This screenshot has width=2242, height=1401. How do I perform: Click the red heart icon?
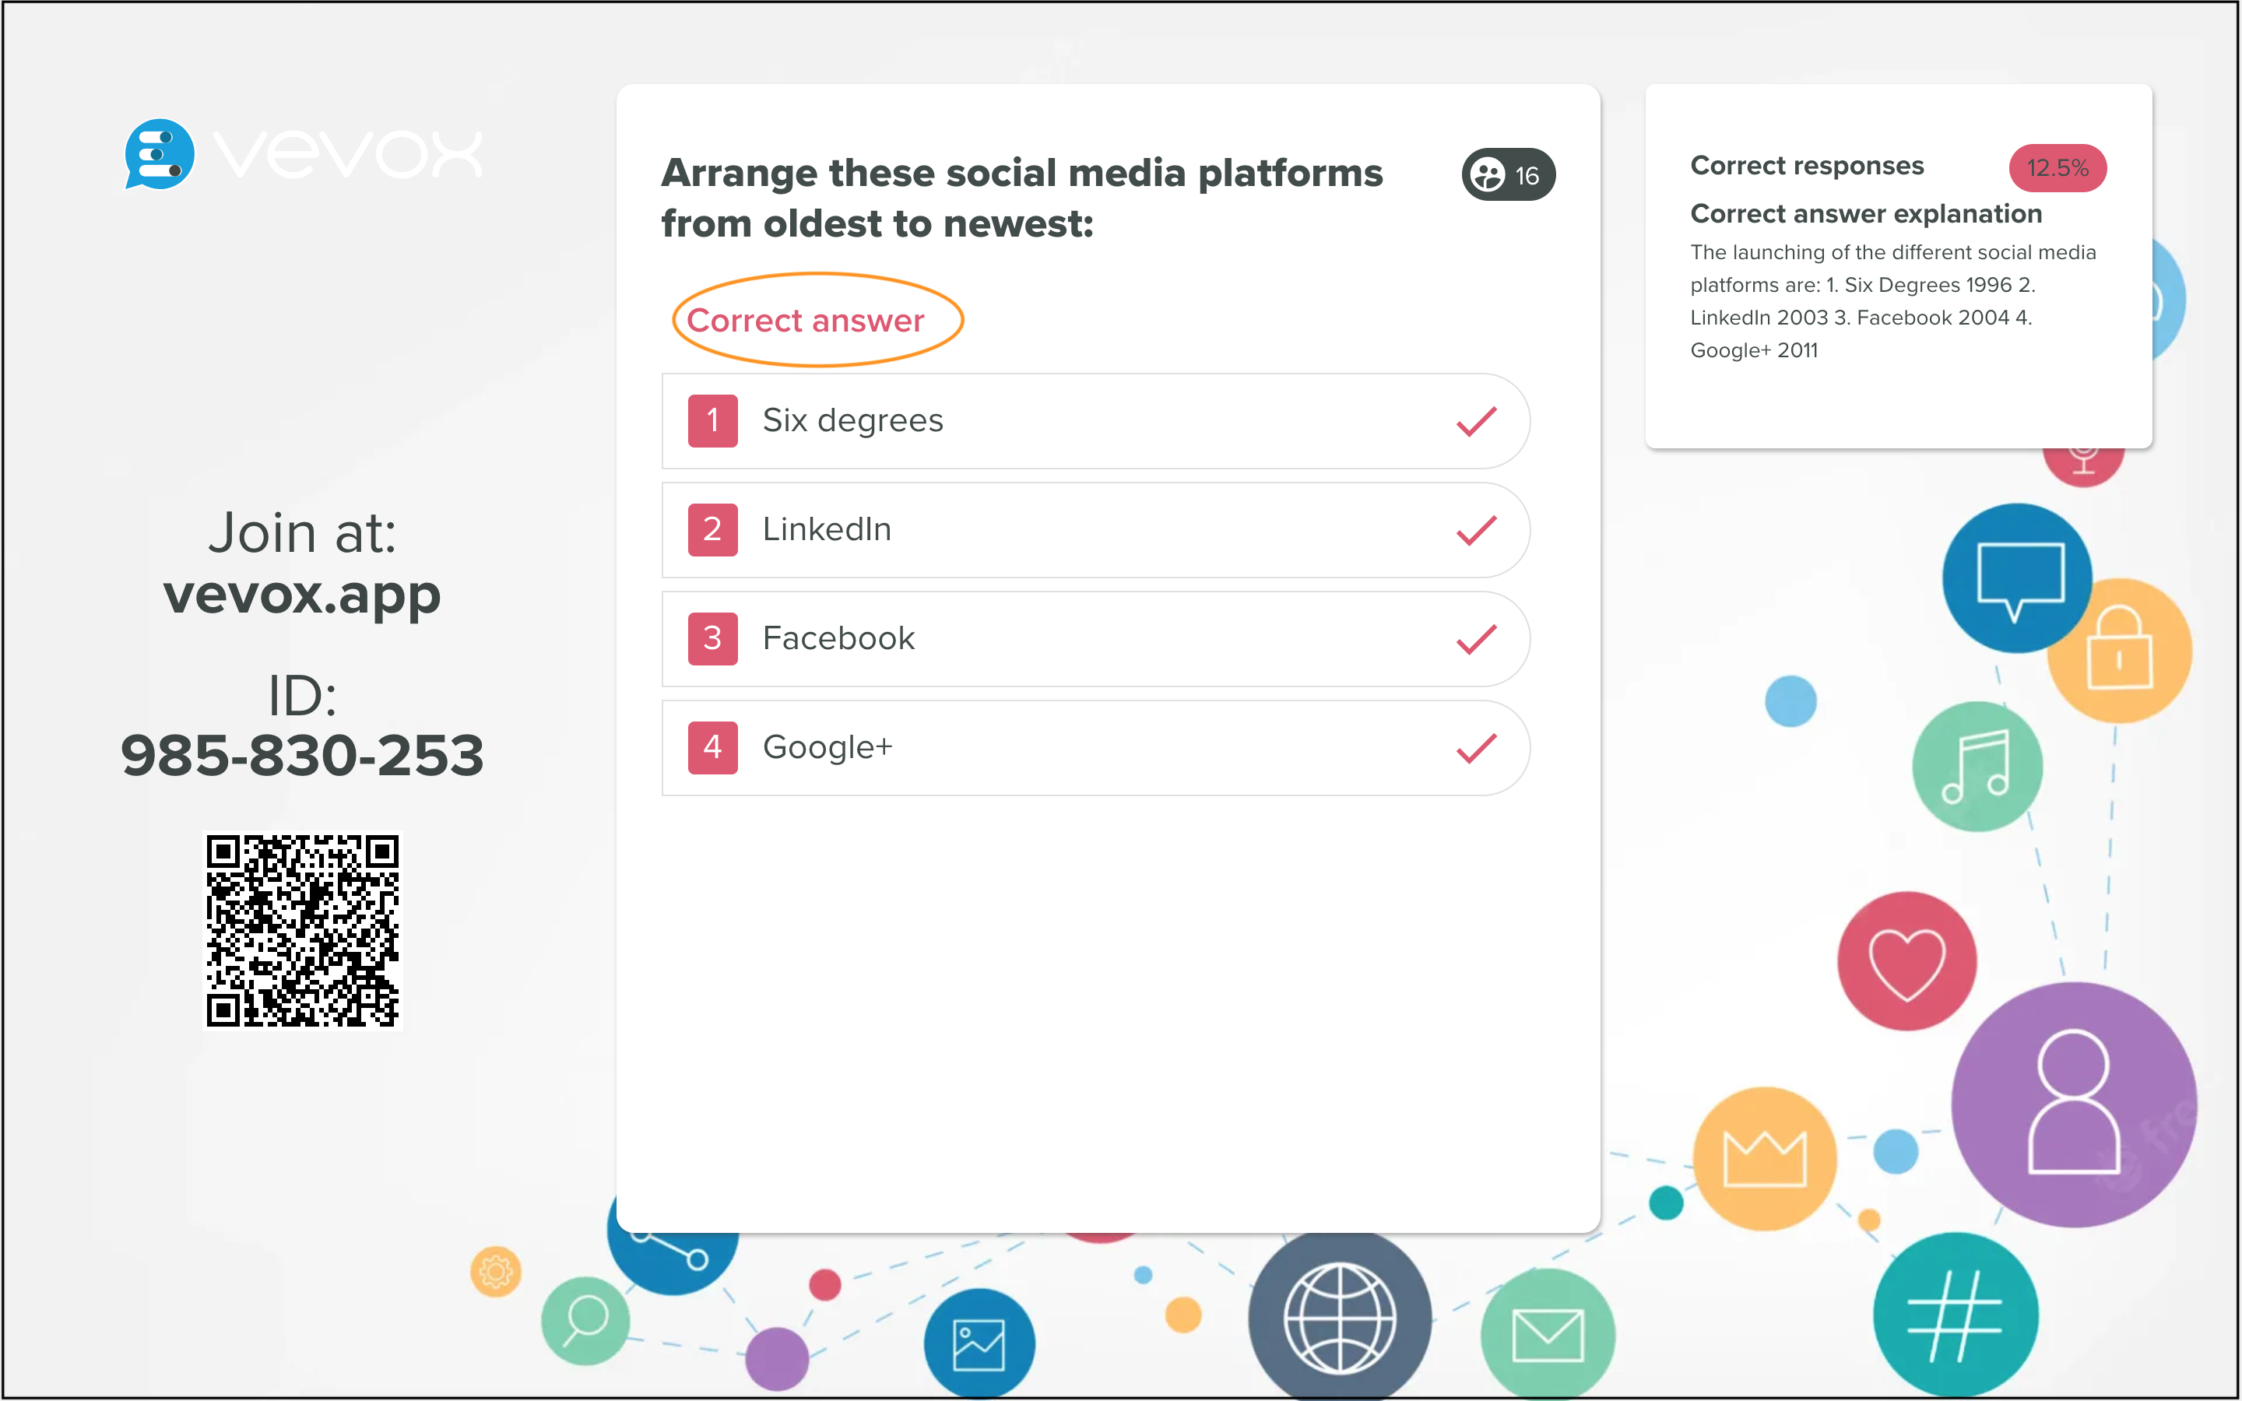point(1906,961)
